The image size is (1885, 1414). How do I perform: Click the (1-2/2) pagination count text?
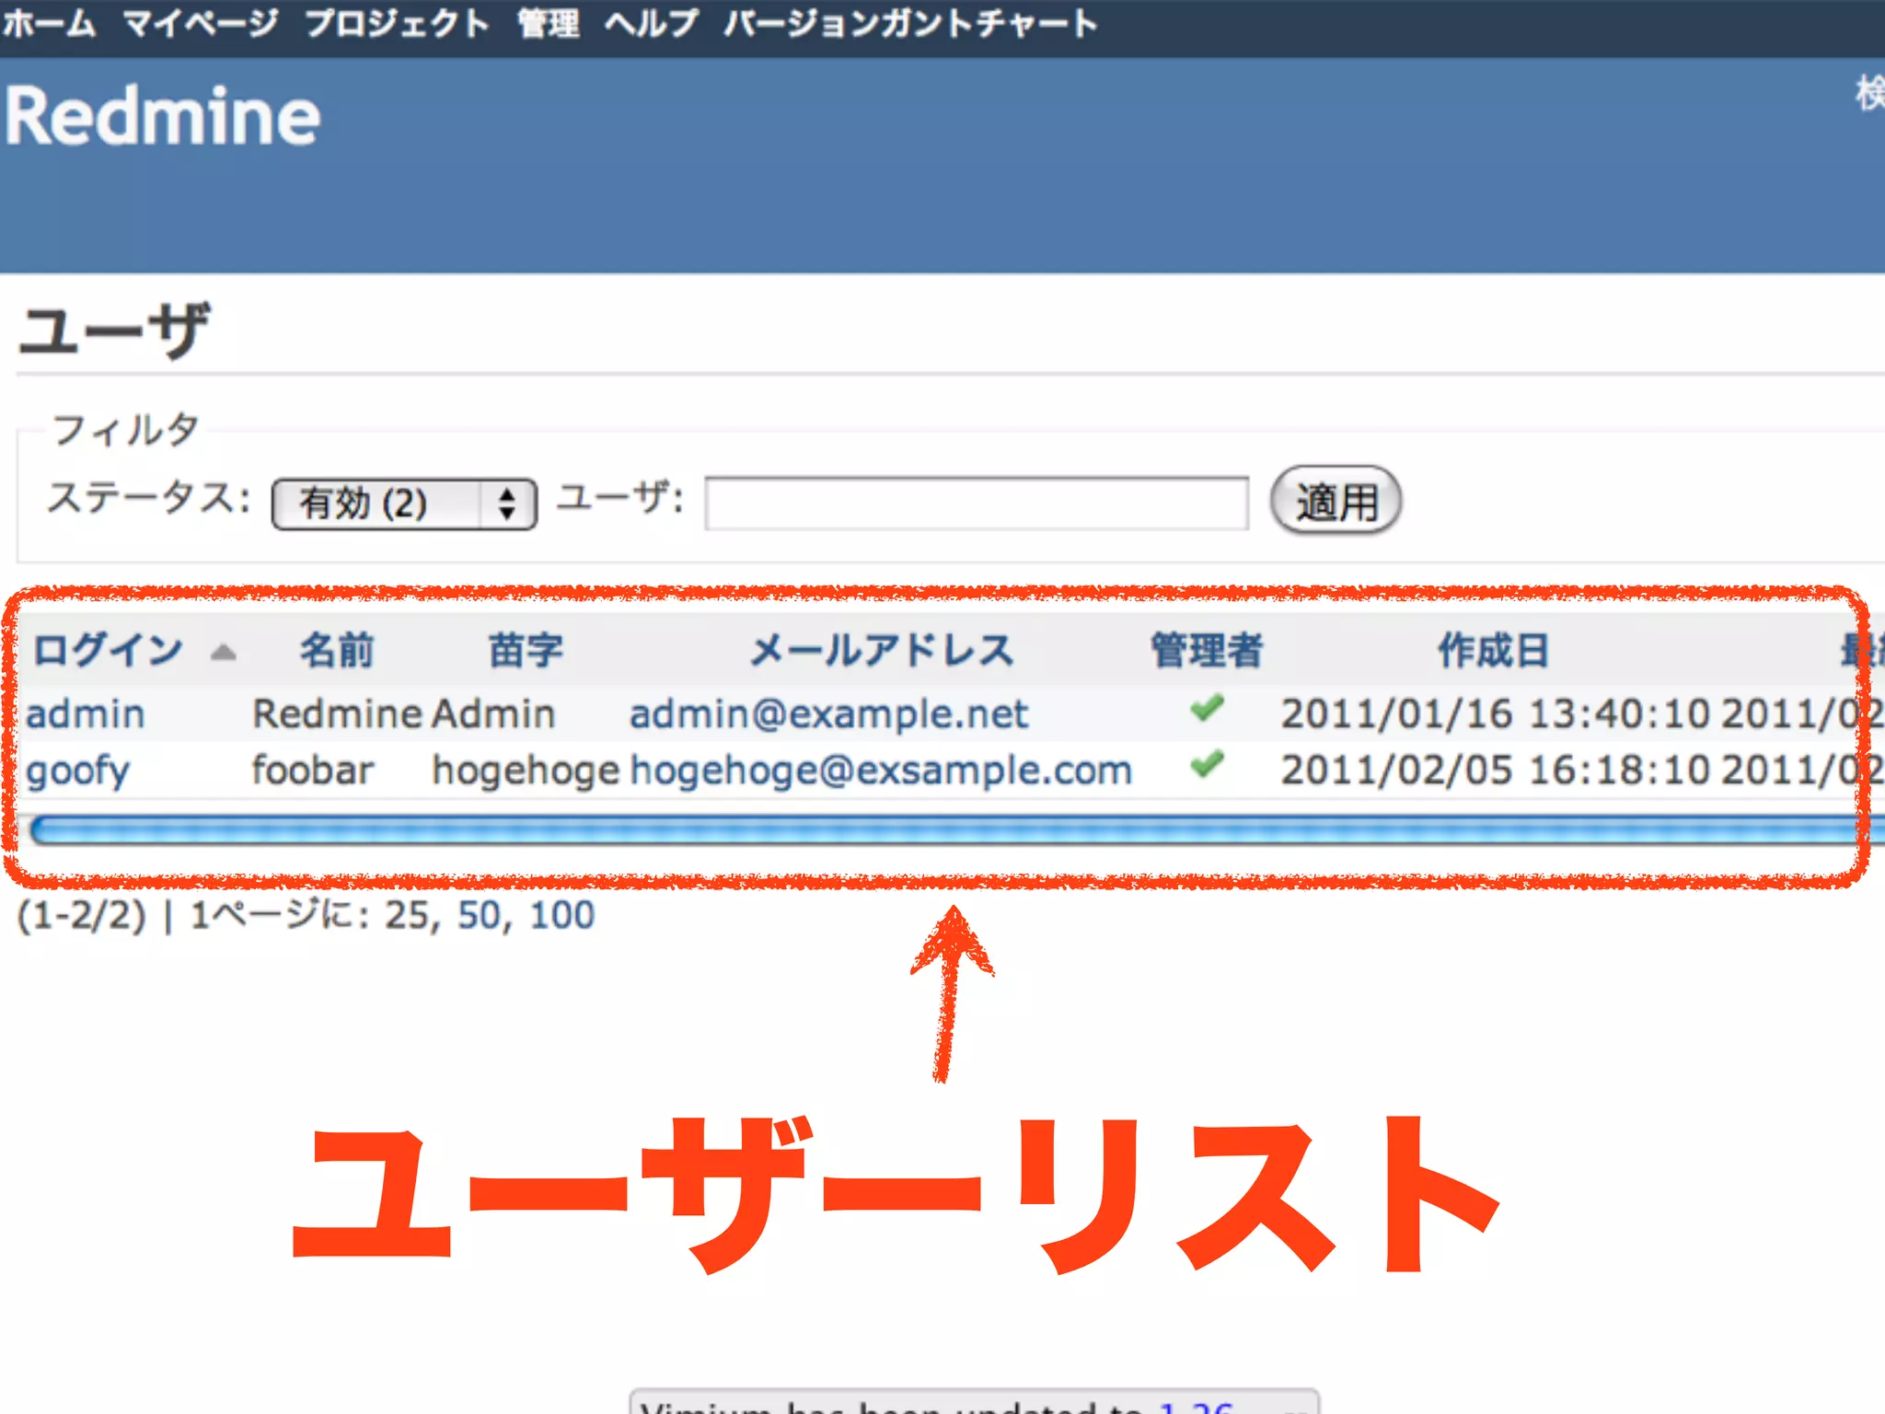click(82, 915)
